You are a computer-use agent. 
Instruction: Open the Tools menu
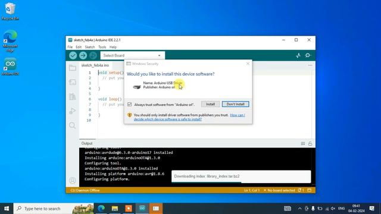102,47
